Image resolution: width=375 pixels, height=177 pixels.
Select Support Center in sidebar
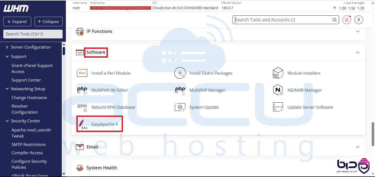click(x=26, y=80)
